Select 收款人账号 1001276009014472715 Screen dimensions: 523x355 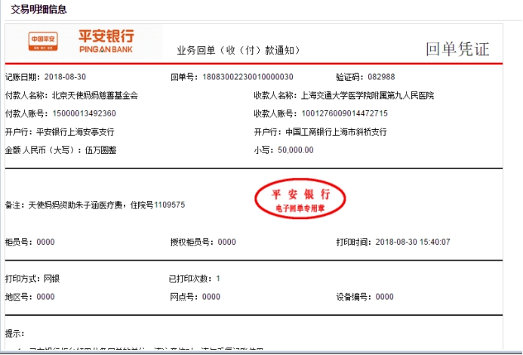tap(345, 113)
